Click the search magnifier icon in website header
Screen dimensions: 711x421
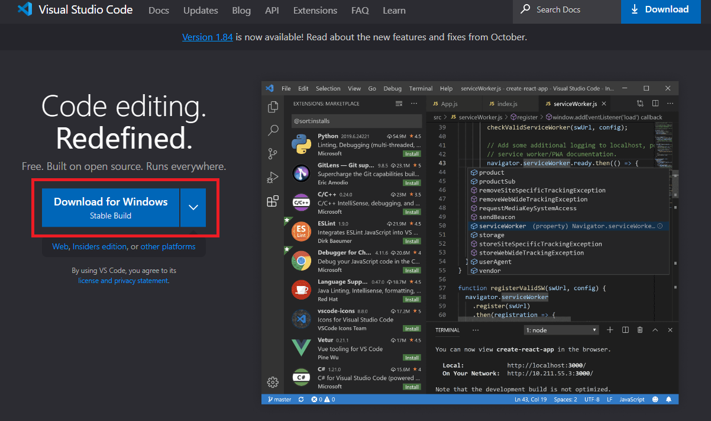coord(525,9)
